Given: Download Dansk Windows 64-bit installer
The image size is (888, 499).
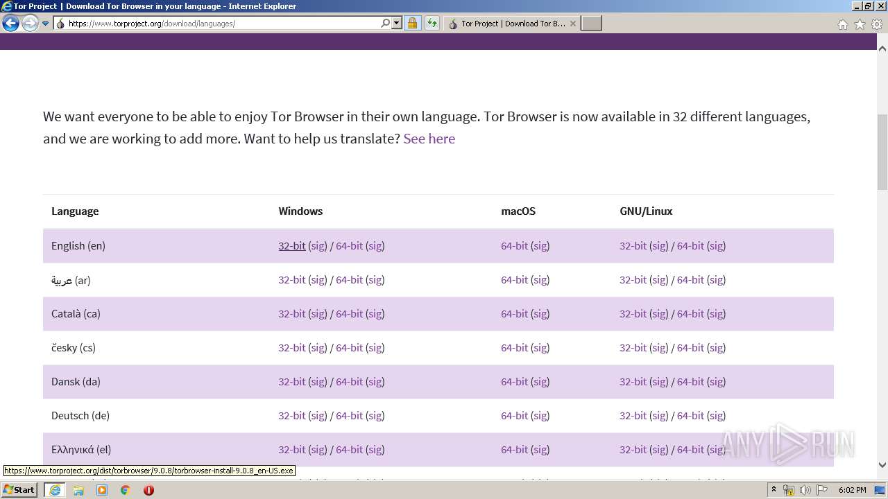Looking at the screenshot, I should tap(349, 381).
